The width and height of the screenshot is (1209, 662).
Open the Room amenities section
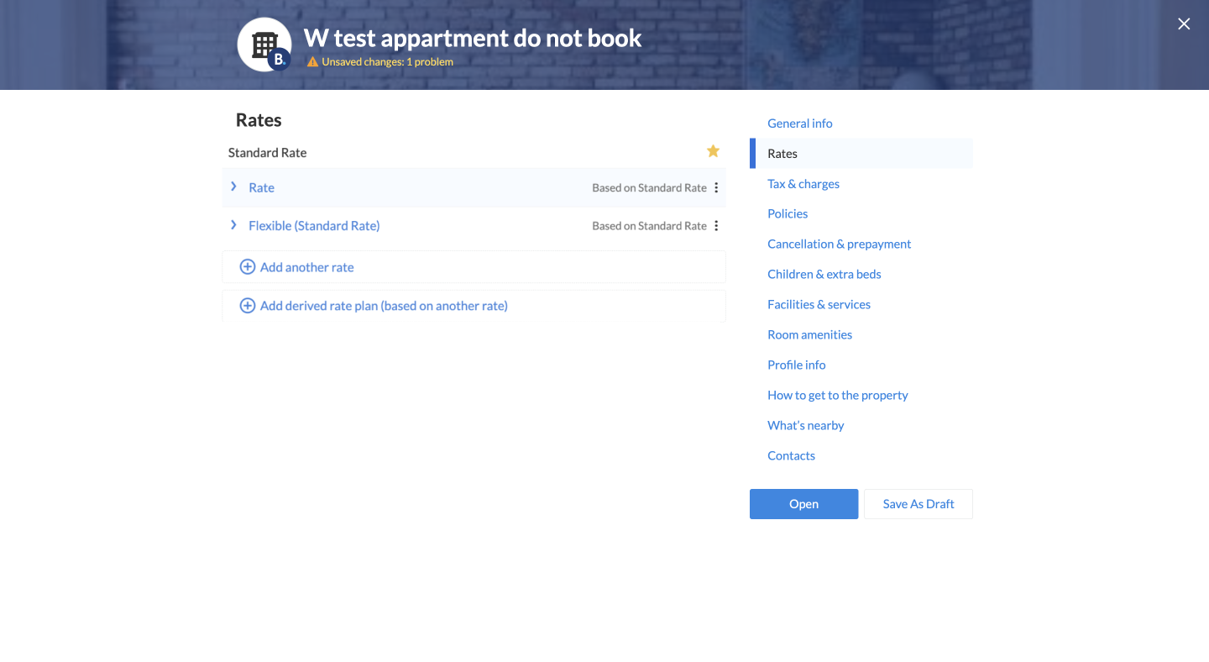tap(810, 335)
